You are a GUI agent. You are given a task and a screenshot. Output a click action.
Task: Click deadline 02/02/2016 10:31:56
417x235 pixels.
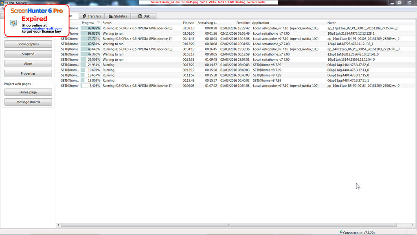coord(235,44)
